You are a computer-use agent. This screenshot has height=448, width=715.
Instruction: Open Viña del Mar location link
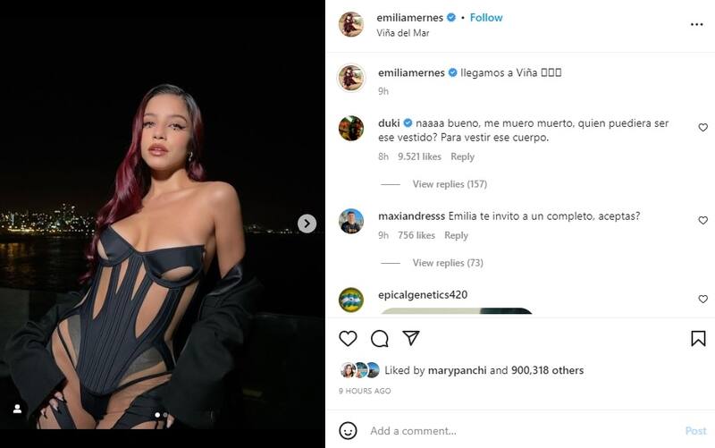tap(401, 32)
